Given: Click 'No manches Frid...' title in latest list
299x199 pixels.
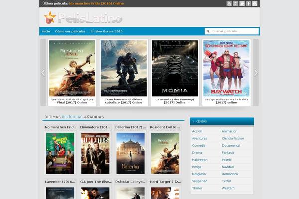Looking at the screenshot, I should [x=60, y=127].
